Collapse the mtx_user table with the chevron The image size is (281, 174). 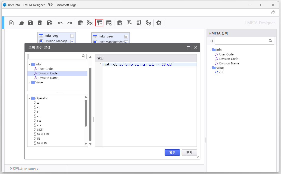tap(126, 42)
